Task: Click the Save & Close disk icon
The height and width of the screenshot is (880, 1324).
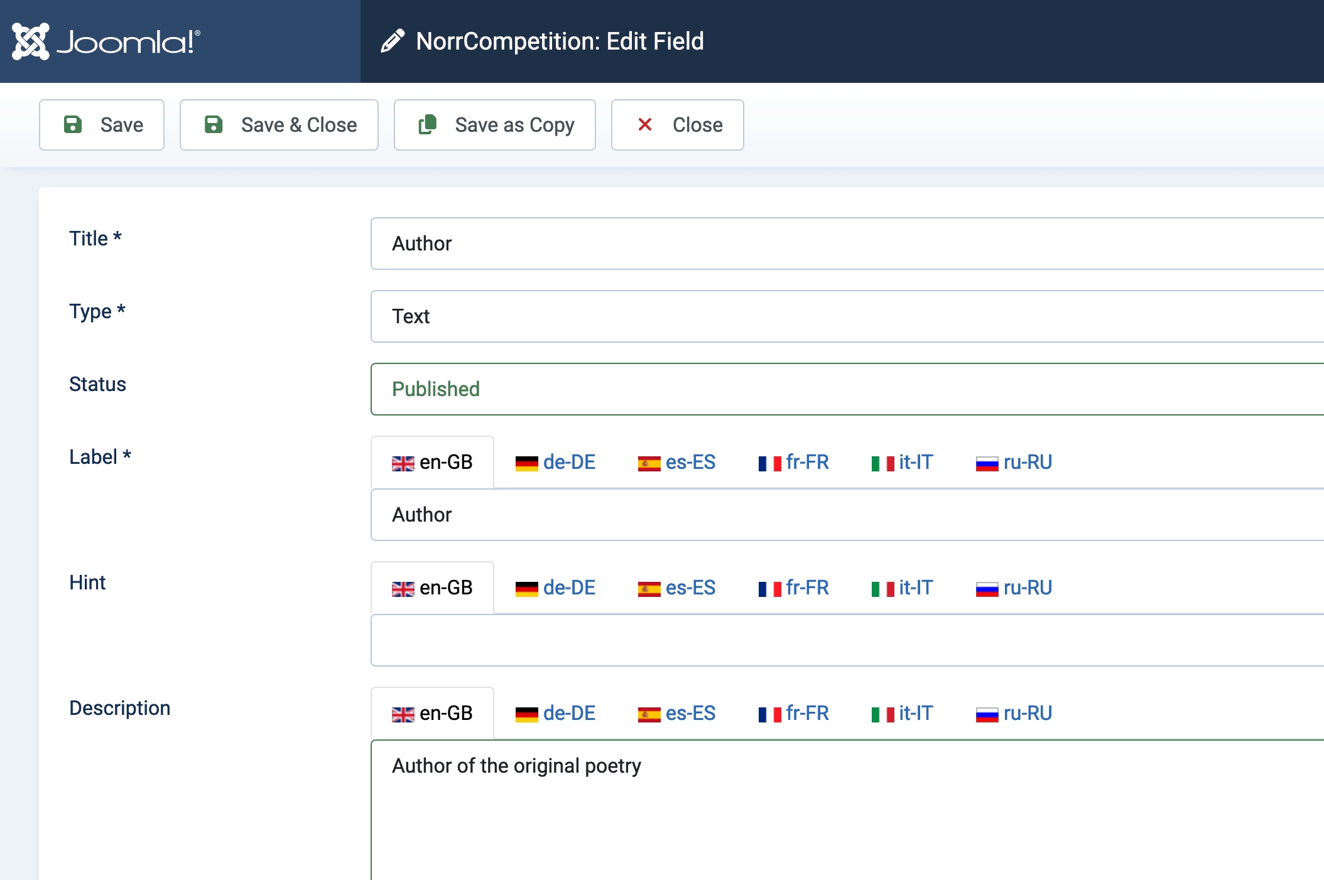Action: click(x=214, y=124)
